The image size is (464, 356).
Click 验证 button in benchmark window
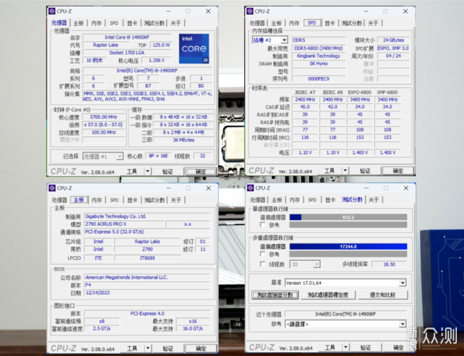tap(365, 348)
